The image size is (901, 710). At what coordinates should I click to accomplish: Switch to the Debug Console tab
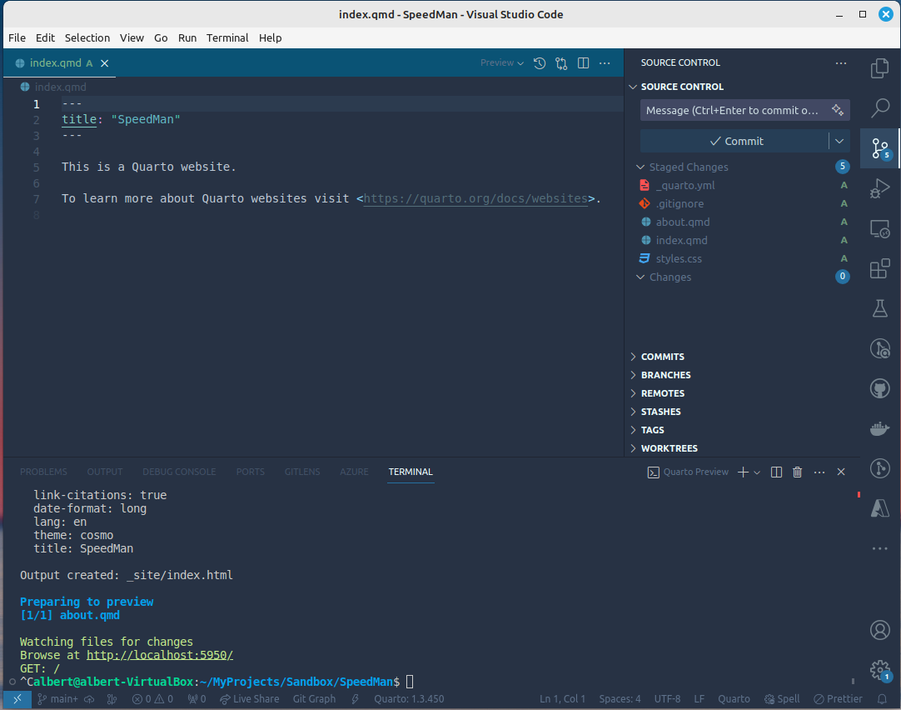(x=179, y=472)
